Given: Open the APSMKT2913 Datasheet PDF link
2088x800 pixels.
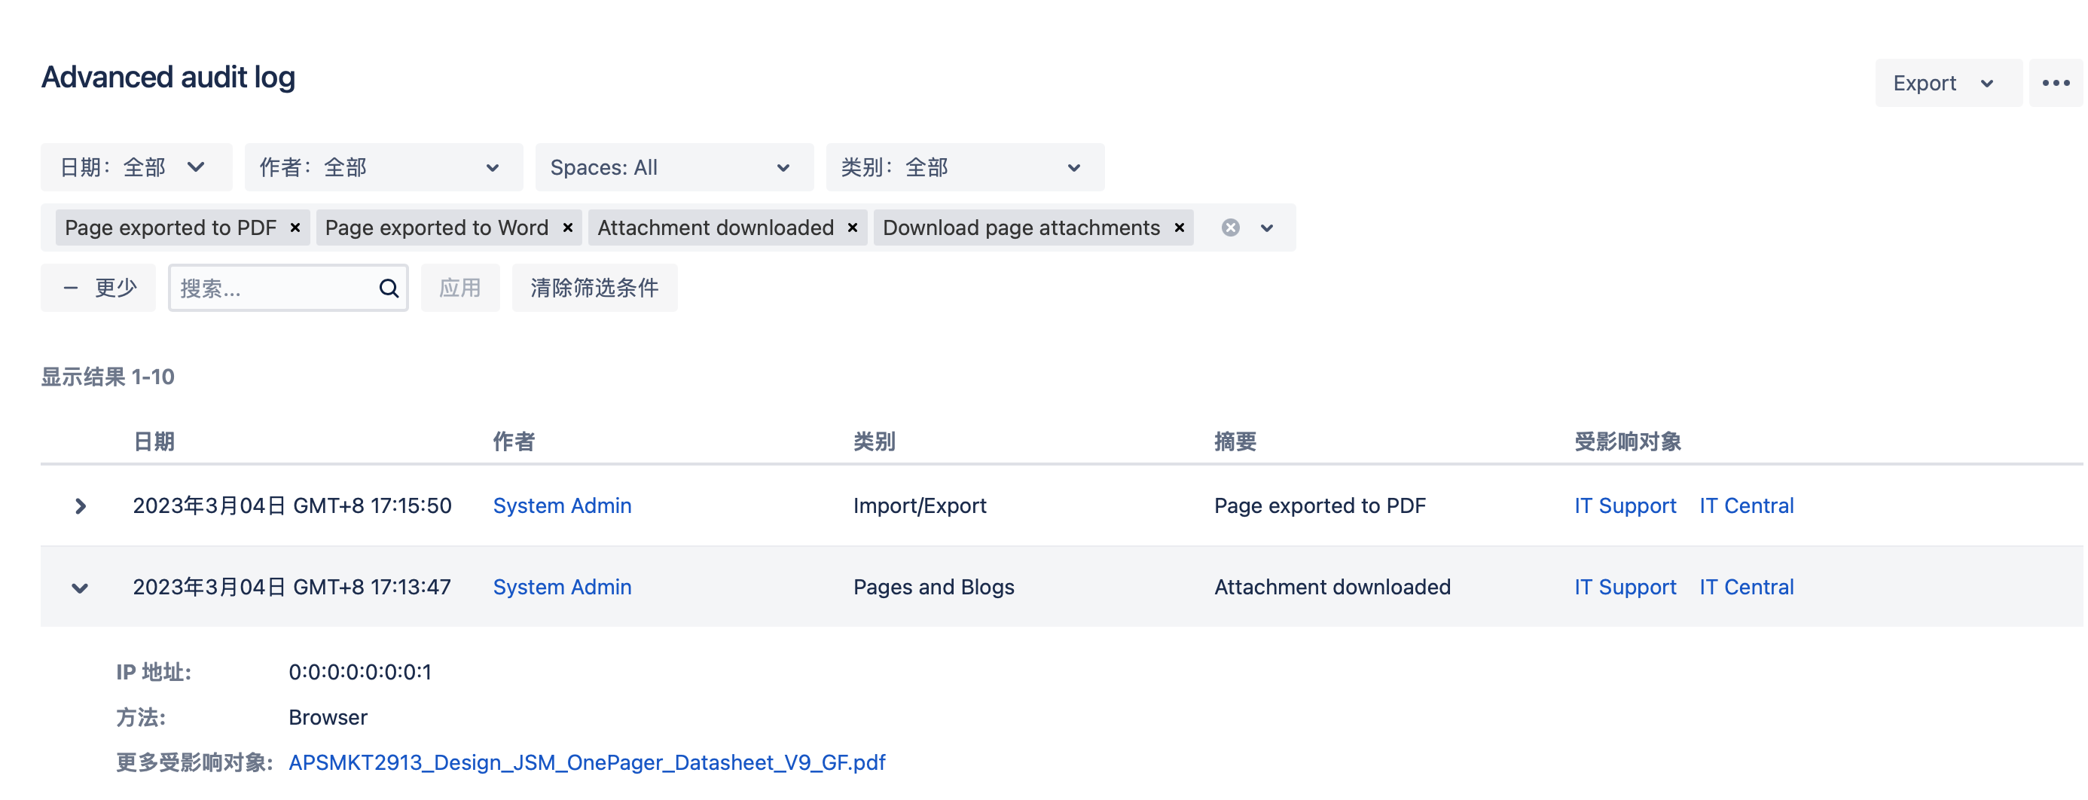Looking at the screenshot, I should click(x=587, y=763).
